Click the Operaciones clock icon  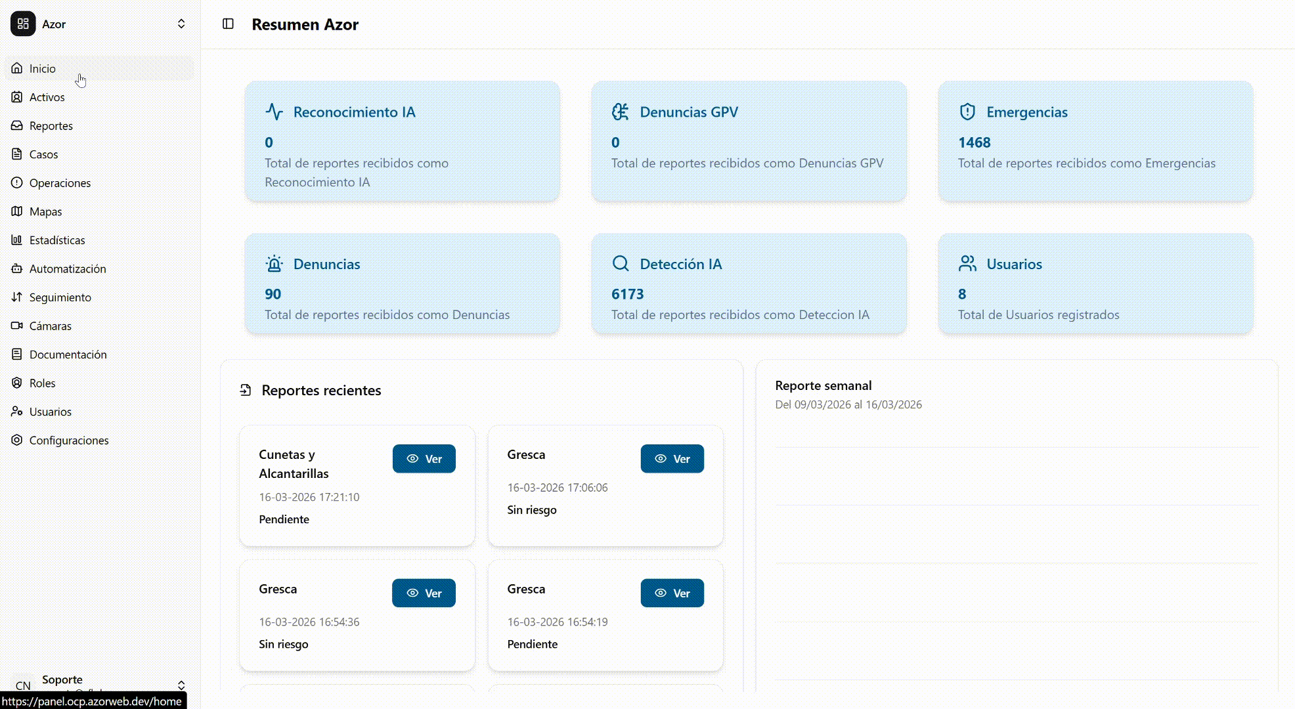click(x=17, y=183)
